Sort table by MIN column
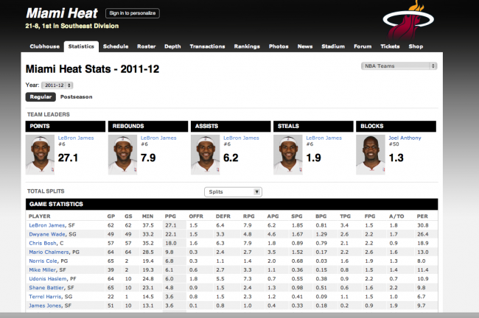 [x=147, y=216]
